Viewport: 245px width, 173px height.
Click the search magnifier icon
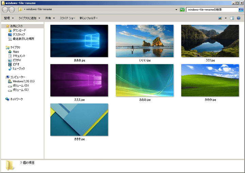[x=241, y=10]
